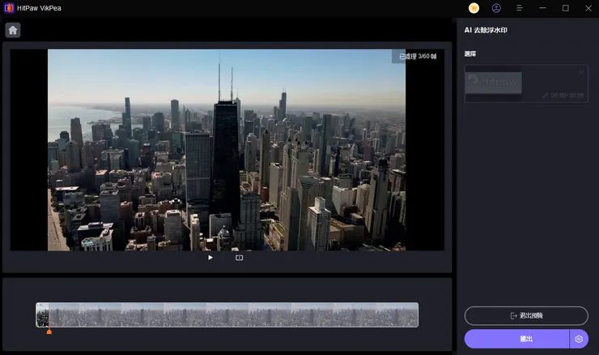Go to the Home screen
Screen dimensions: 599x355
tap(13, 30)
